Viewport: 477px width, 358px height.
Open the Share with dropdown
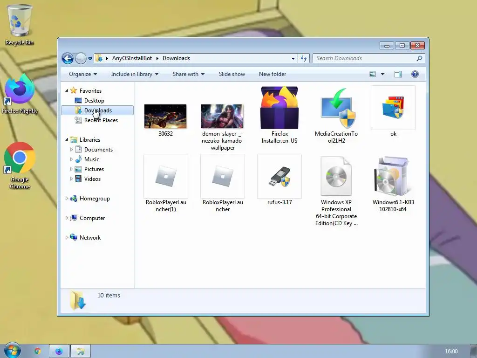click(x=189, y=74)
